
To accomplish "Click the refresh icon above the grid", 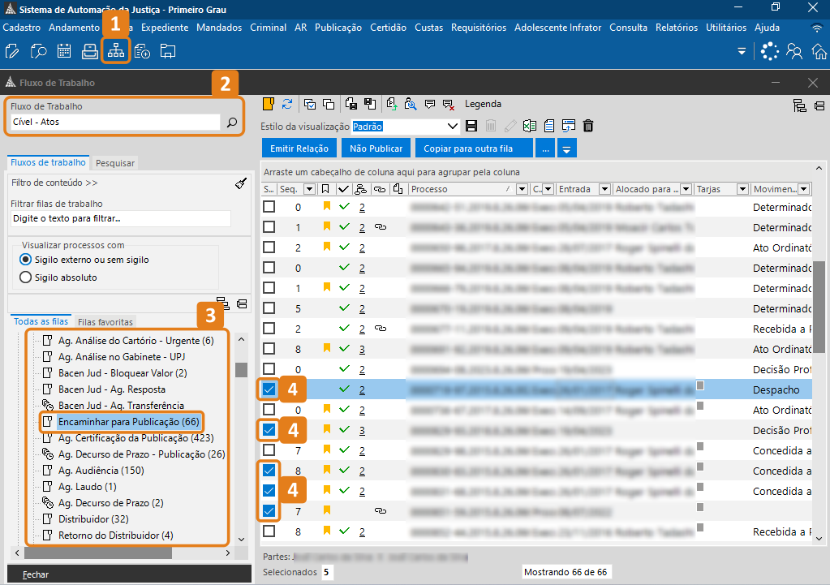I will click(x=287, y=104).
